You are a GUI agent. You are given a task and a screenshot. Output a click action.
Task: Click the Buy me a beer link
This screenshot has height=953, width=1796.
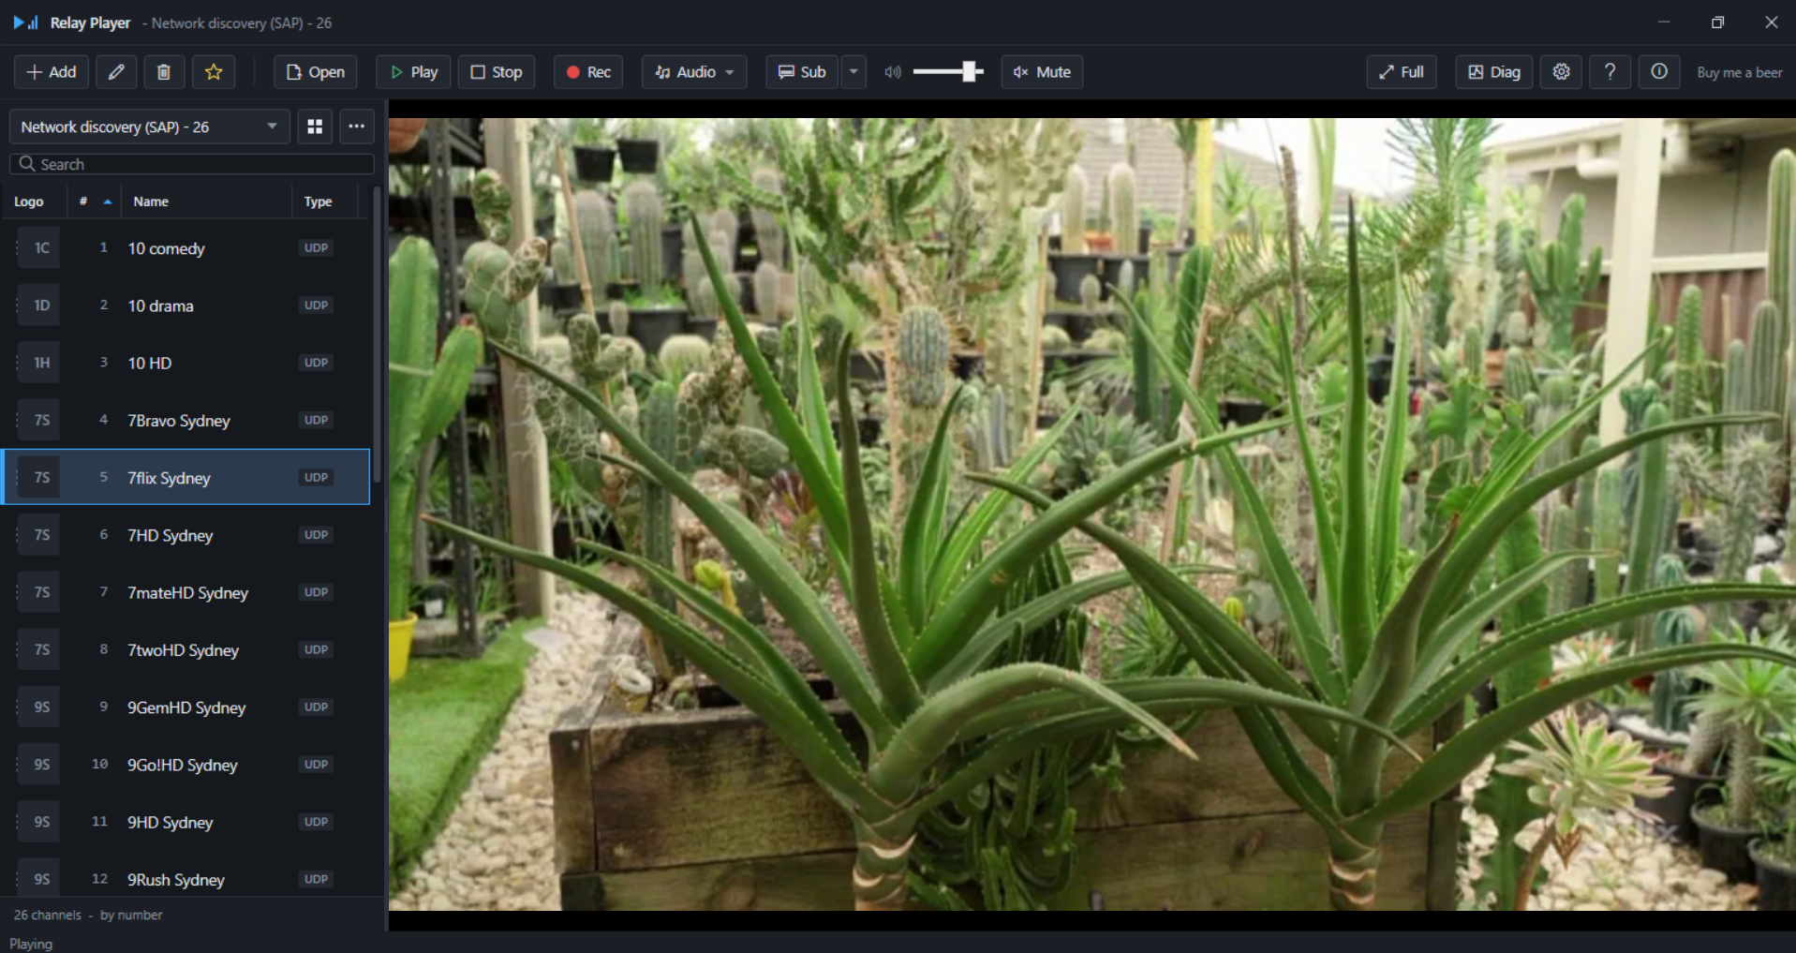click(1740, 72)
